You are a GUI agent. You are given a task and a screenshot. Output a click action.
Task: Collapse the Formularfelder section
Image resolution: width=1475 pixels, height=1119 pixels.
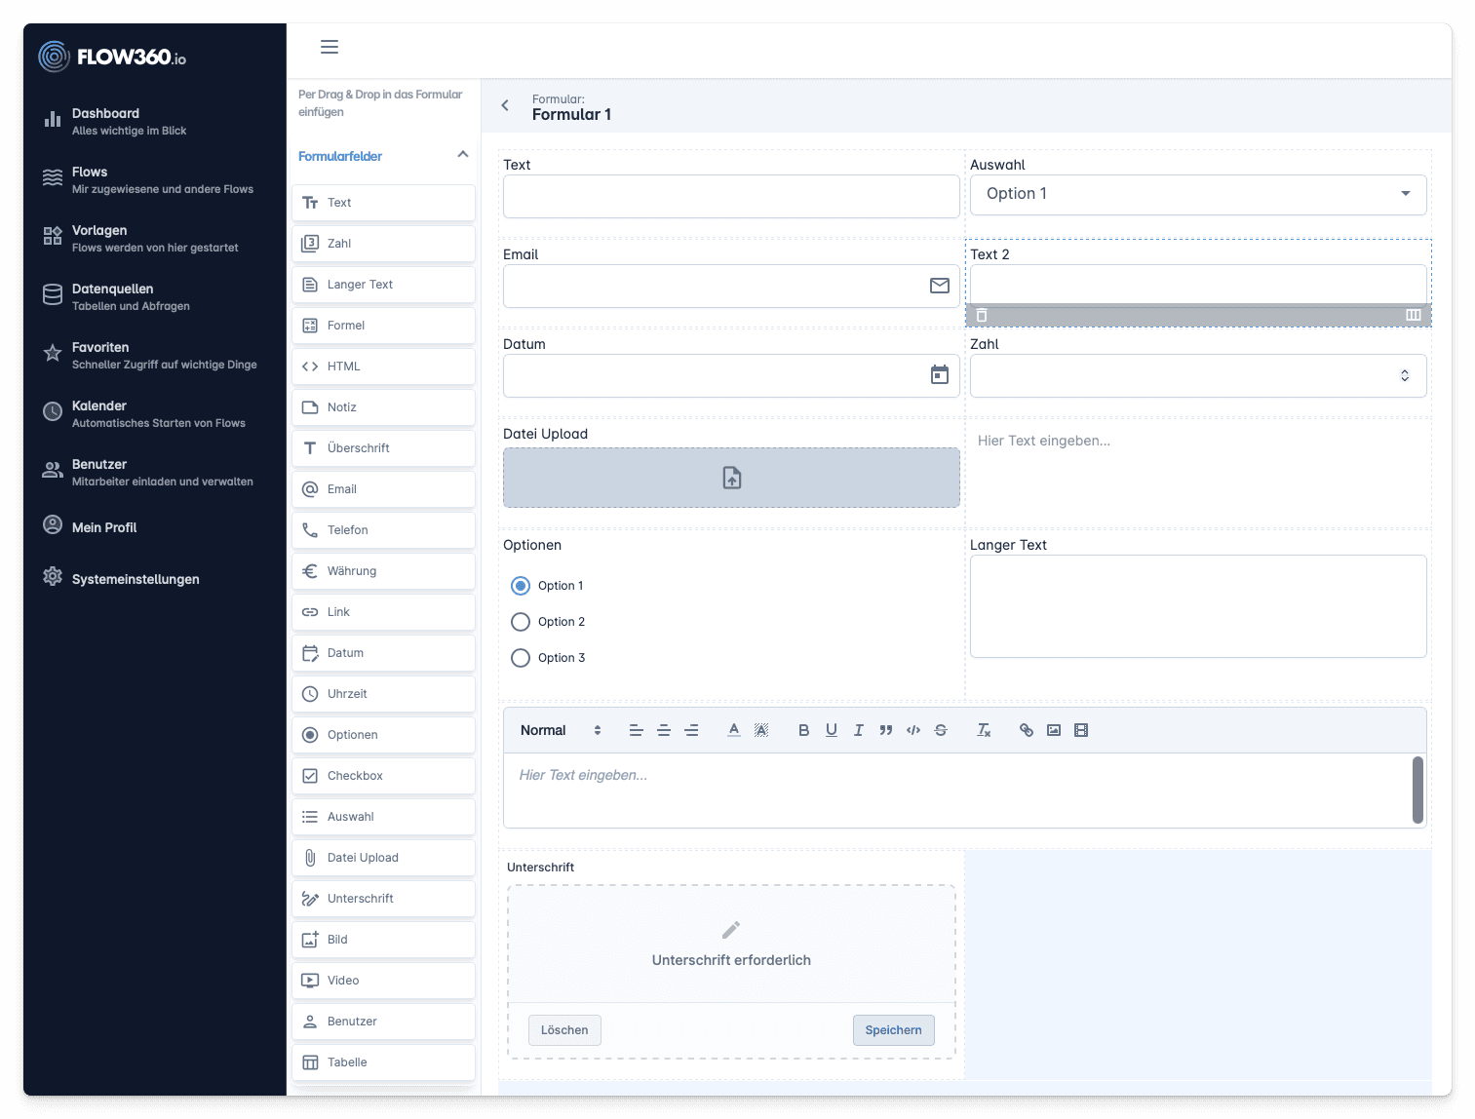pyautogui.click(x=462, y=155)
